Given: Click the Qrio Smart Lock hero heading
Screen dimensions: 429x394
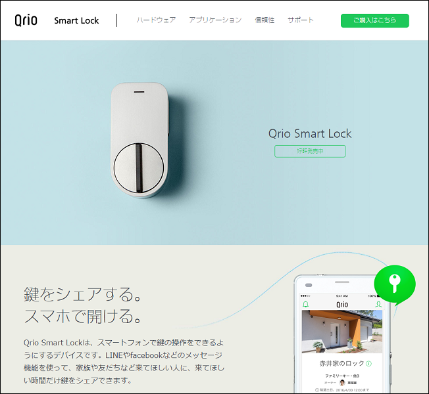Looking at the screenshot, I should (x=310, y=133).
